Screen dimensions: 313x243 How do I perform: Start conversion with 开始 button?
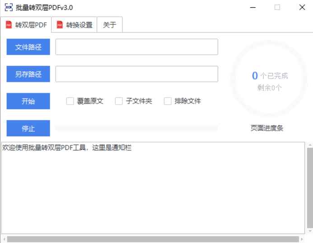(28, 101)
